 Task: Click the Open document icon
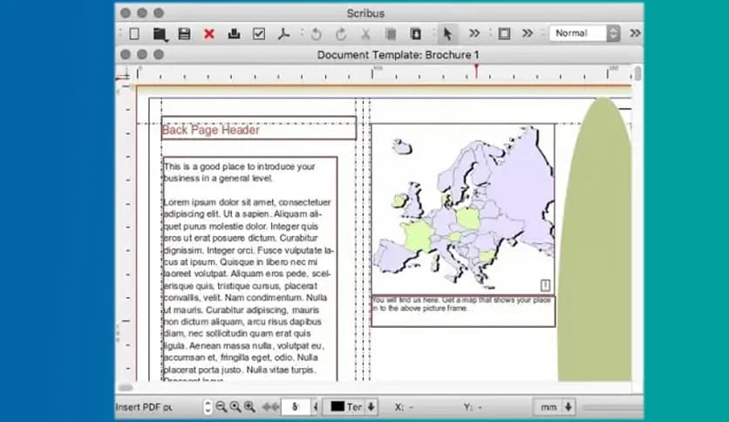pos(160,34)
